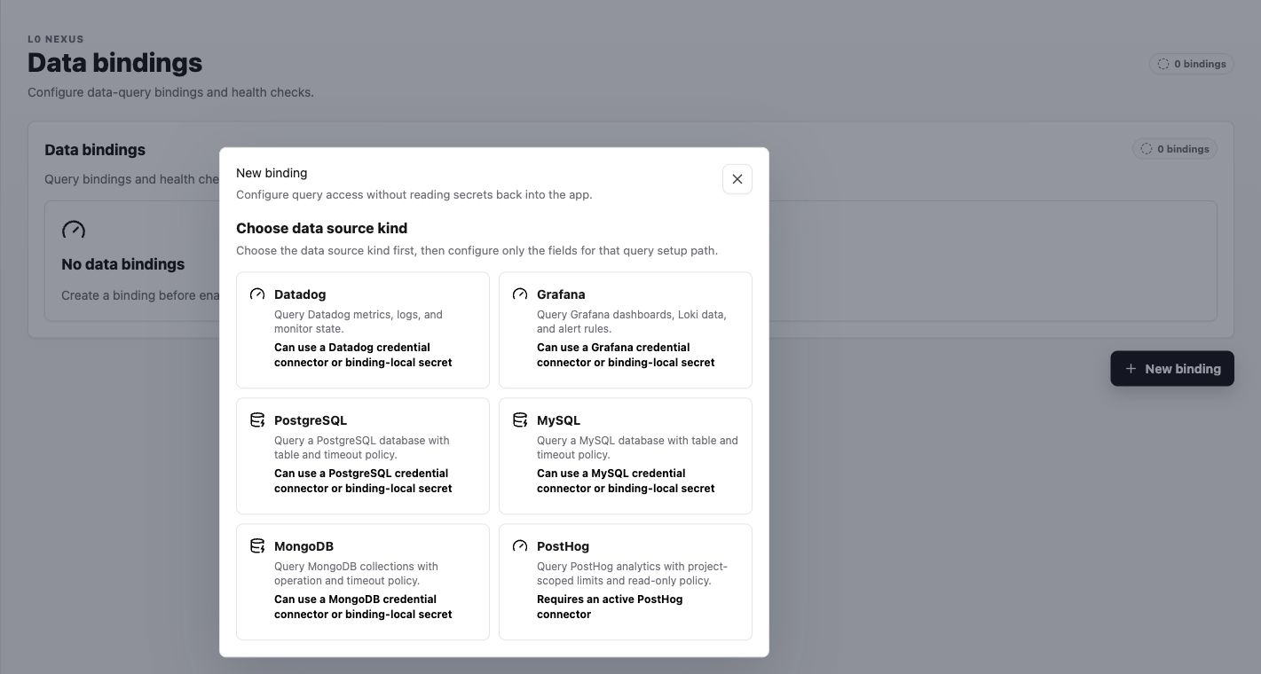This screenshot has height=674, width=1261.
Task: Click the 0 bindings badge inside the panel
Action: click(1175, 149)
